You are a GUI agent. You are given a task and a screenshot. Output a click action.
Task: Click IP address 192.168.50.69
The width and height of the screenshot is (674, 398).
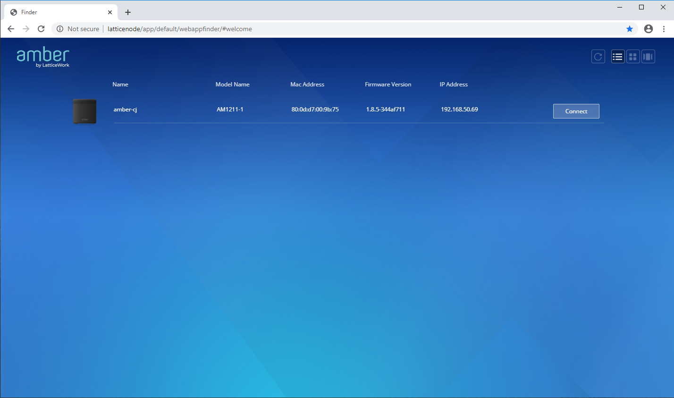tap(459, 110)
